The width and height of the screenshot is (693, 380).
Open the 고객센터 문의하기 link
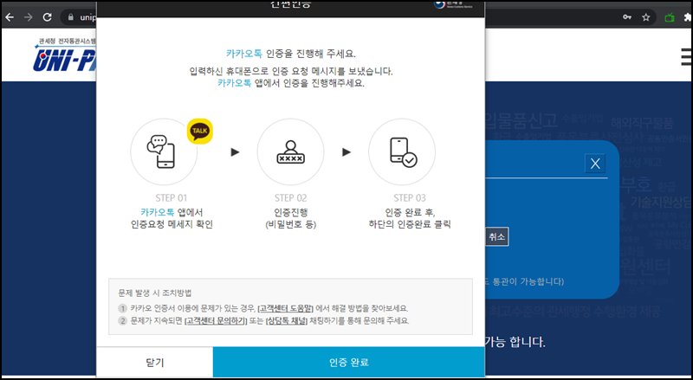tap(215, 321)
